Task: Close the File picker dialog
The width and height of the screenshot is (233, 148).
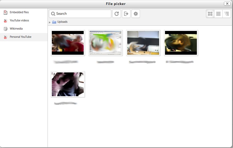Action: click(227, 3)
